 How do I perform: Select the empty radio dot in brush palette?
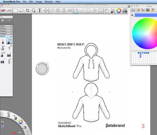point(9,20)
